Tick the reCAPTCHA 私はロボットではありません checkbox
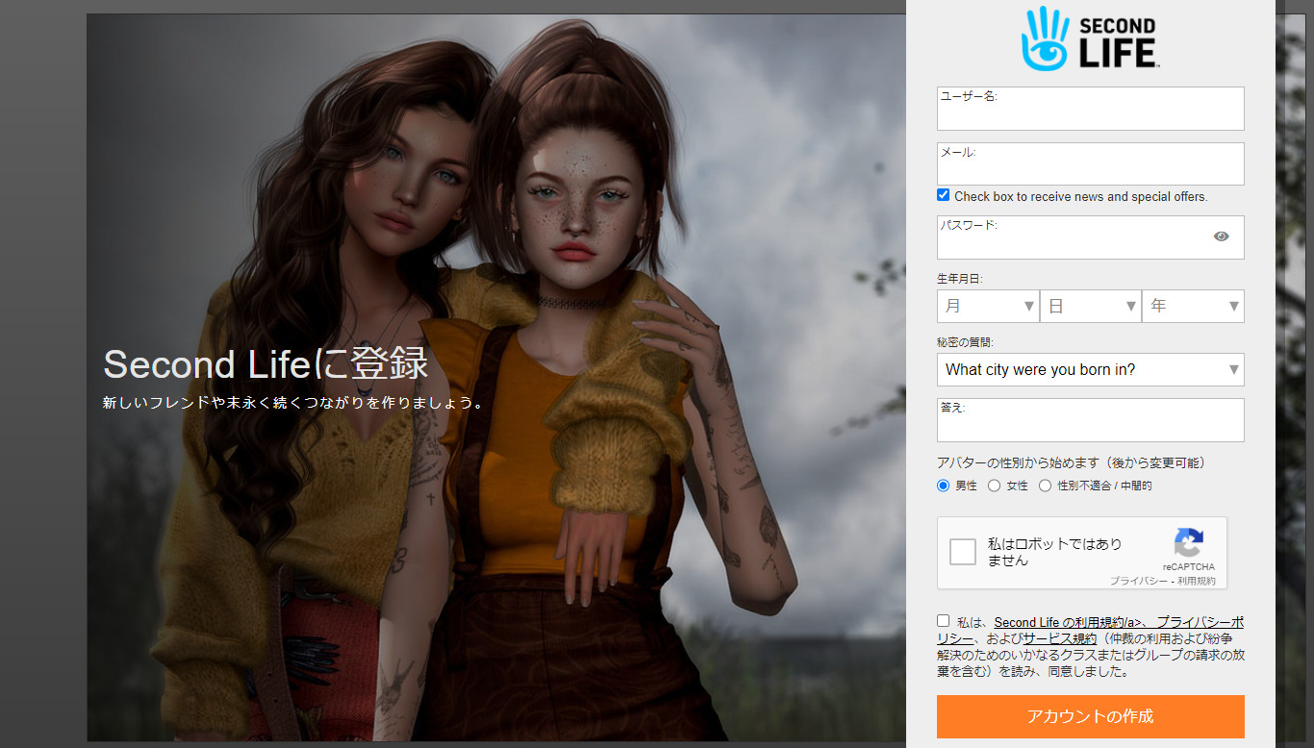Image resolution: width=1314 pixels, height=748 pixels. coord(963,552)
